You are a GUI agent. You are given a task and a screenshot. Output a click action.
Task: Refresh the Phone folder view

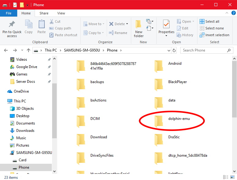[174, 50]
